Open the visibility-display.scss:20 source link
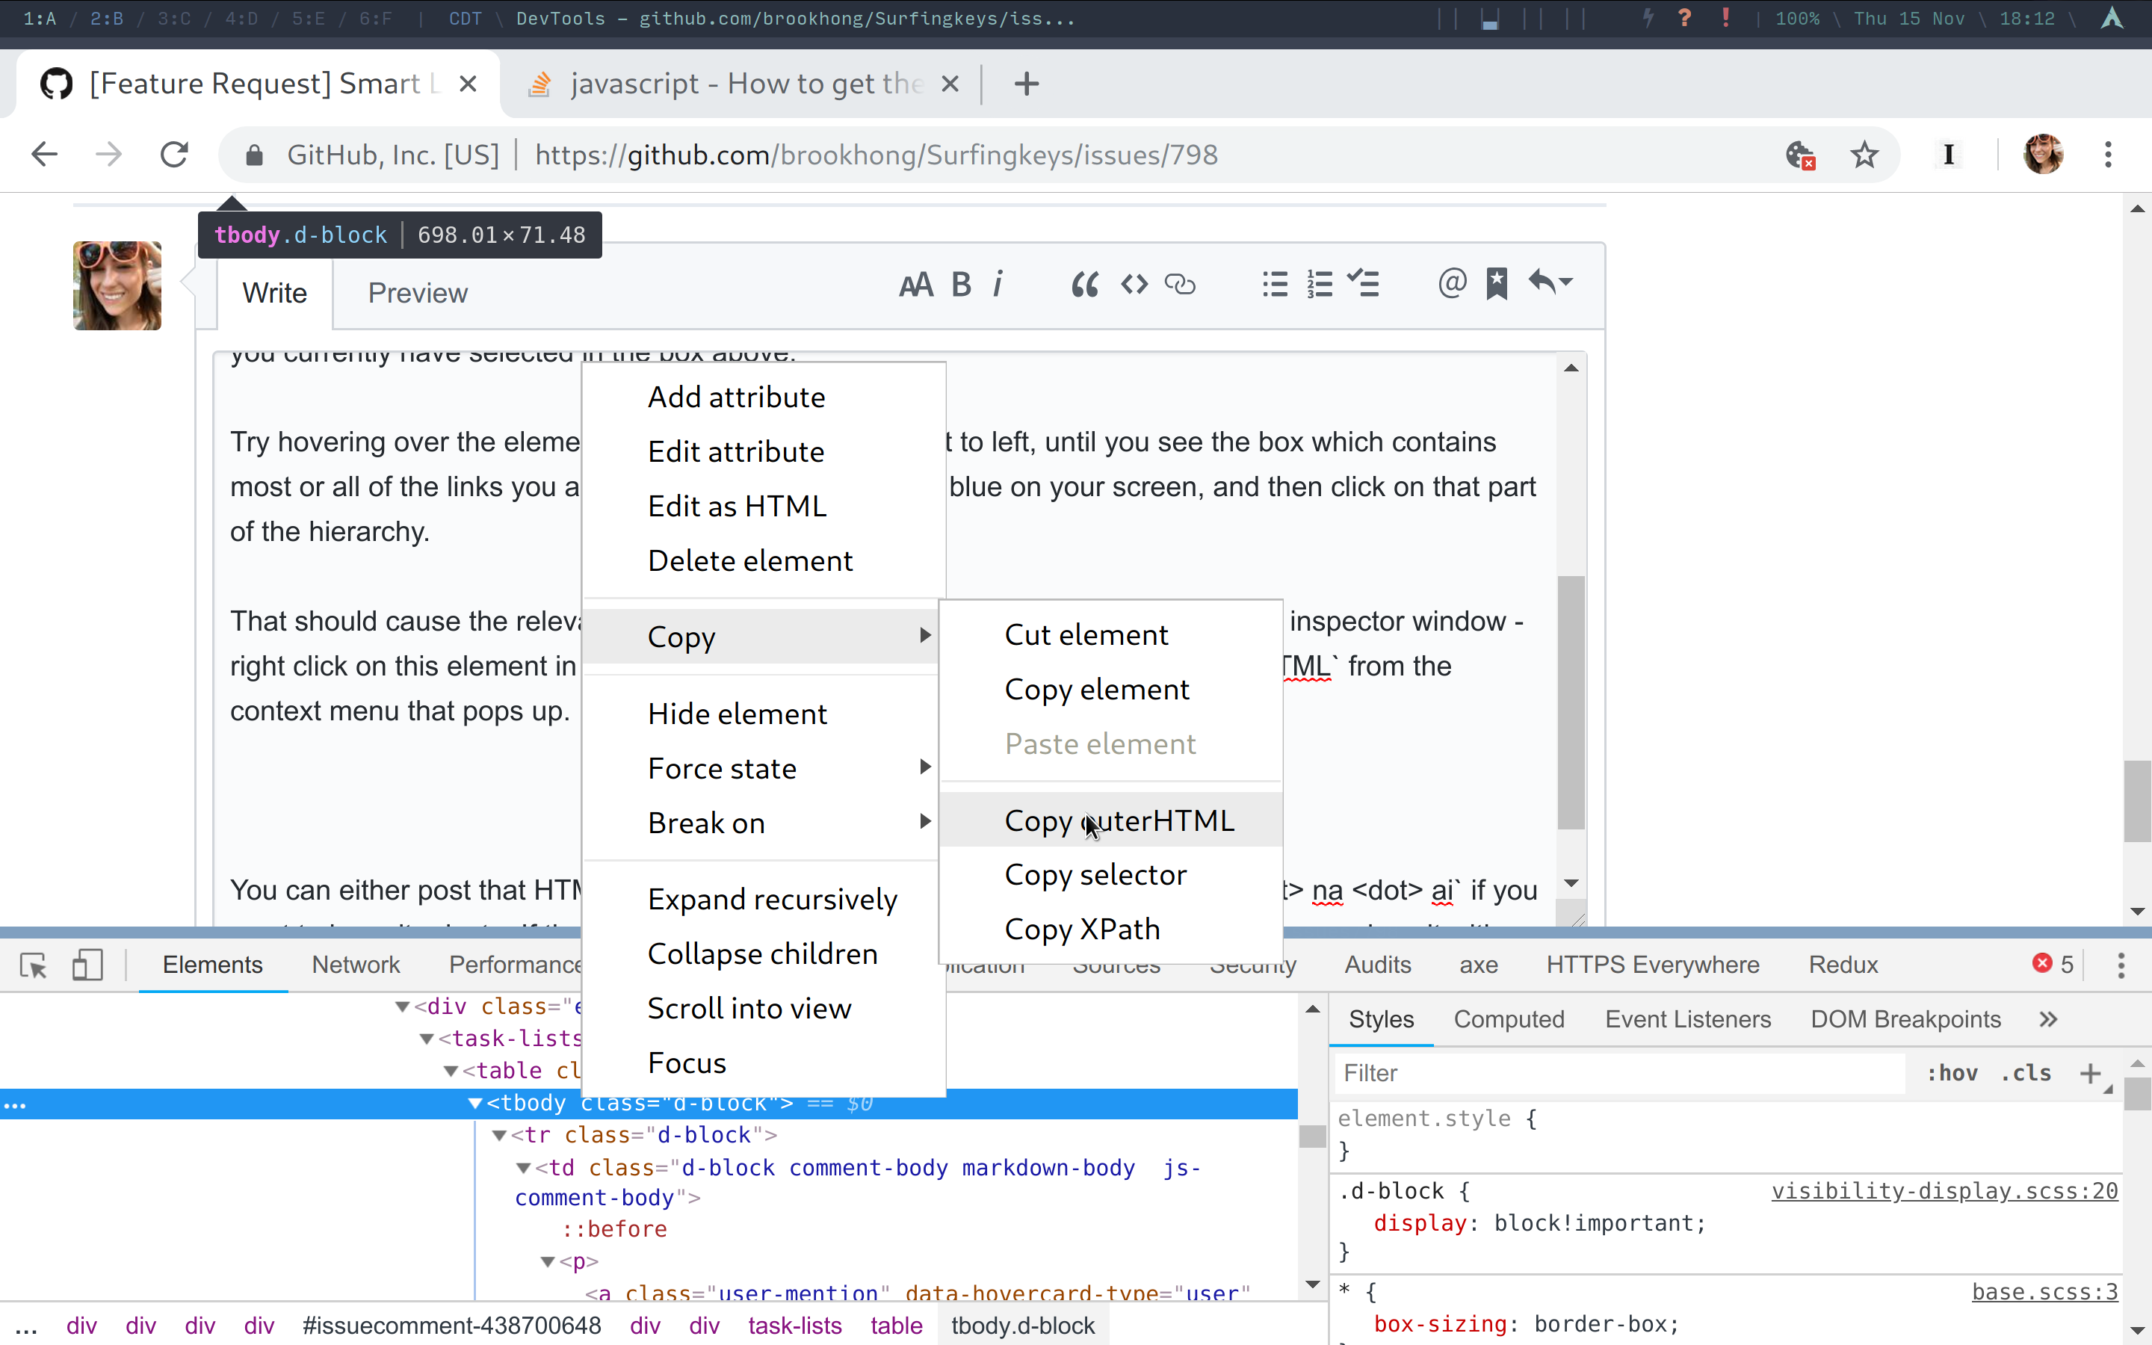This screenshot has width=2152, height=1345. [x=1944, y=1190]
